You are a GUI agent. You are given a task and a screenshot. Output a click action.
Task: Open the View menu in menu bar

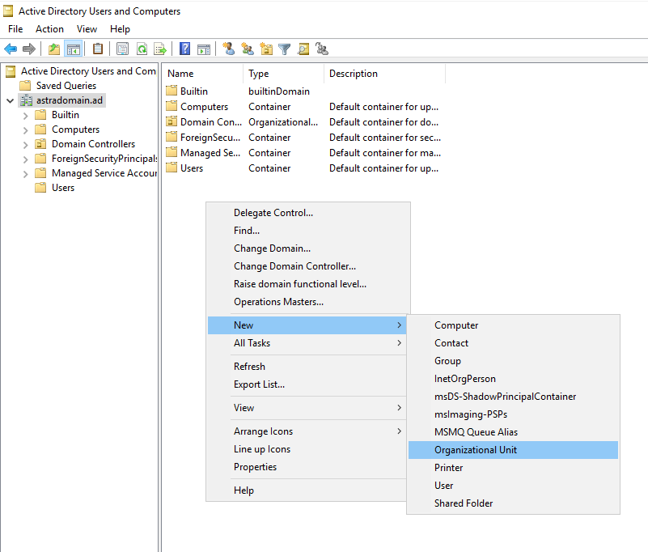point(87,29)
